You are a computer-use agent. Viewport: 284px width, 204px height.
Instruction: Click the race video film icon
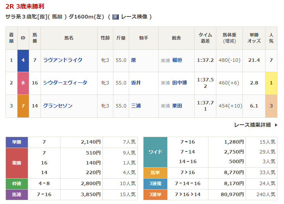click(115, 17)
